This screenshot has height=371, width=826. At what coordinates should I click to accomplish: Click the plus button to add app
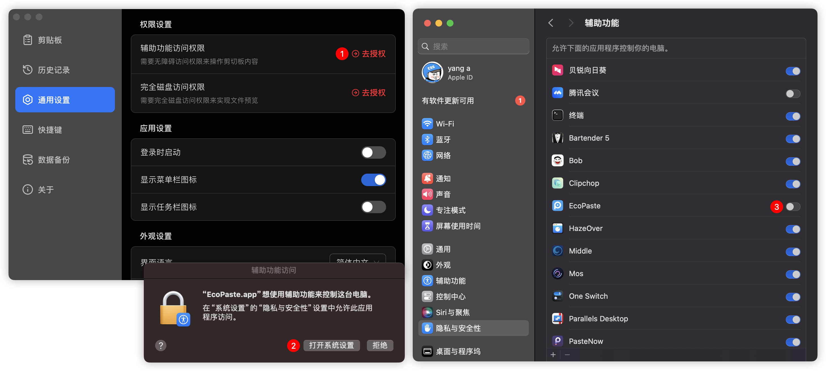(553, 355)
